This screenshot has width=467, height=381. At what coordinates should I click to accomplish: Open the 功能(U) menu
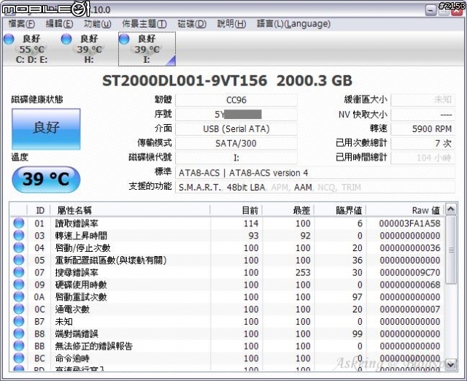tap(97, 24)
